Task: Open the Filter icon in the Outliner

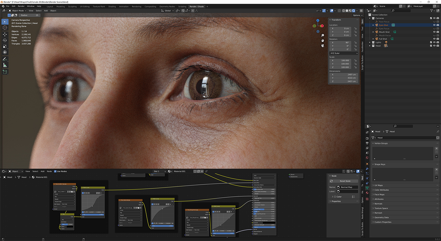Action: pyautogui.click(x=432, y=11)
